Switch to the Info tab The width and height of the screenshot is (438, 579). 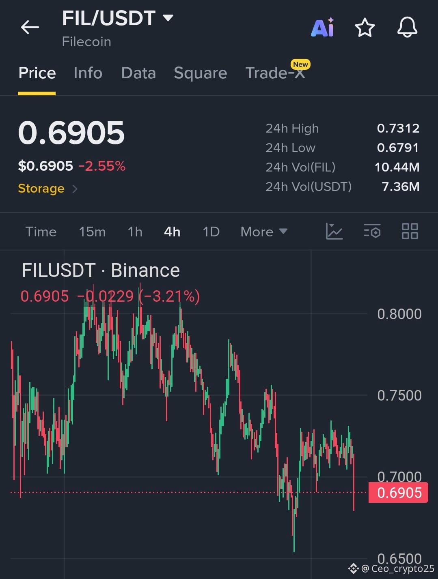[88, 73]
